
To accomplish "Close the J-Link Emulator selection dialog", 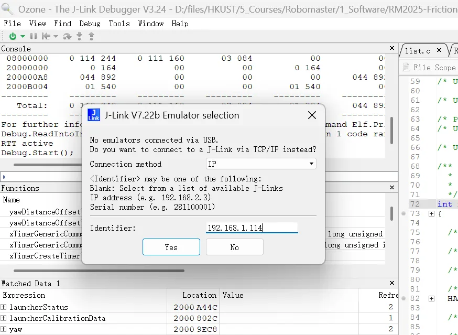I will [x=312, y=115].
